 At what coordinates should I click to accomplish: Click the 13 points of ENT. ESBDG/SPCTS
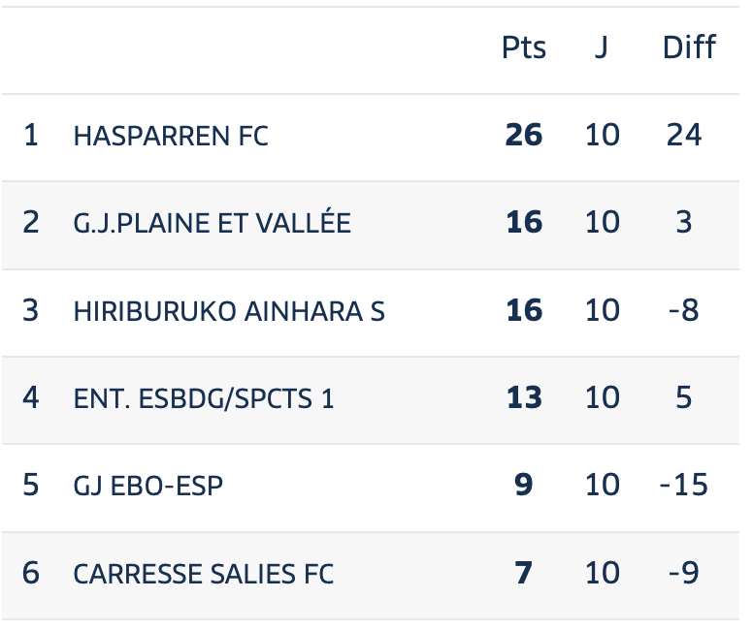524,397
